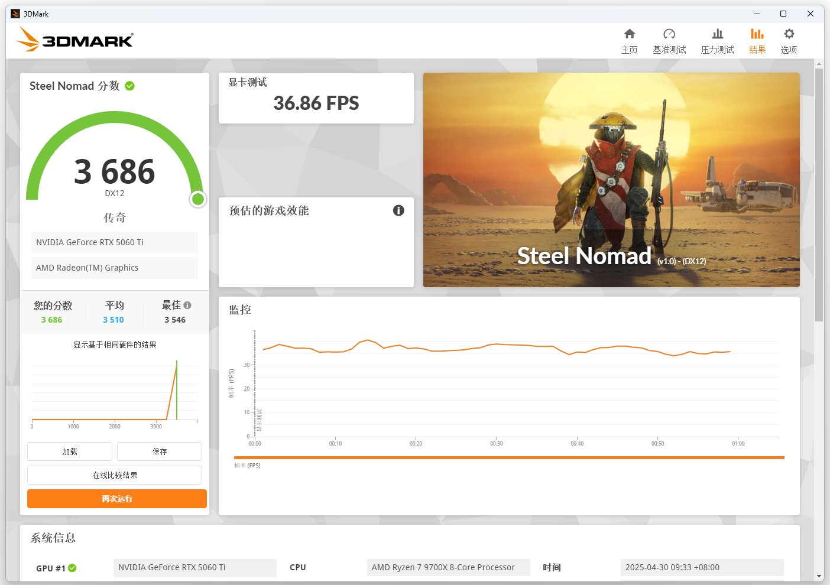Open the 选项 settings tab
The width and height of the screenshot is (830, 585).
(x=789, y=41)
